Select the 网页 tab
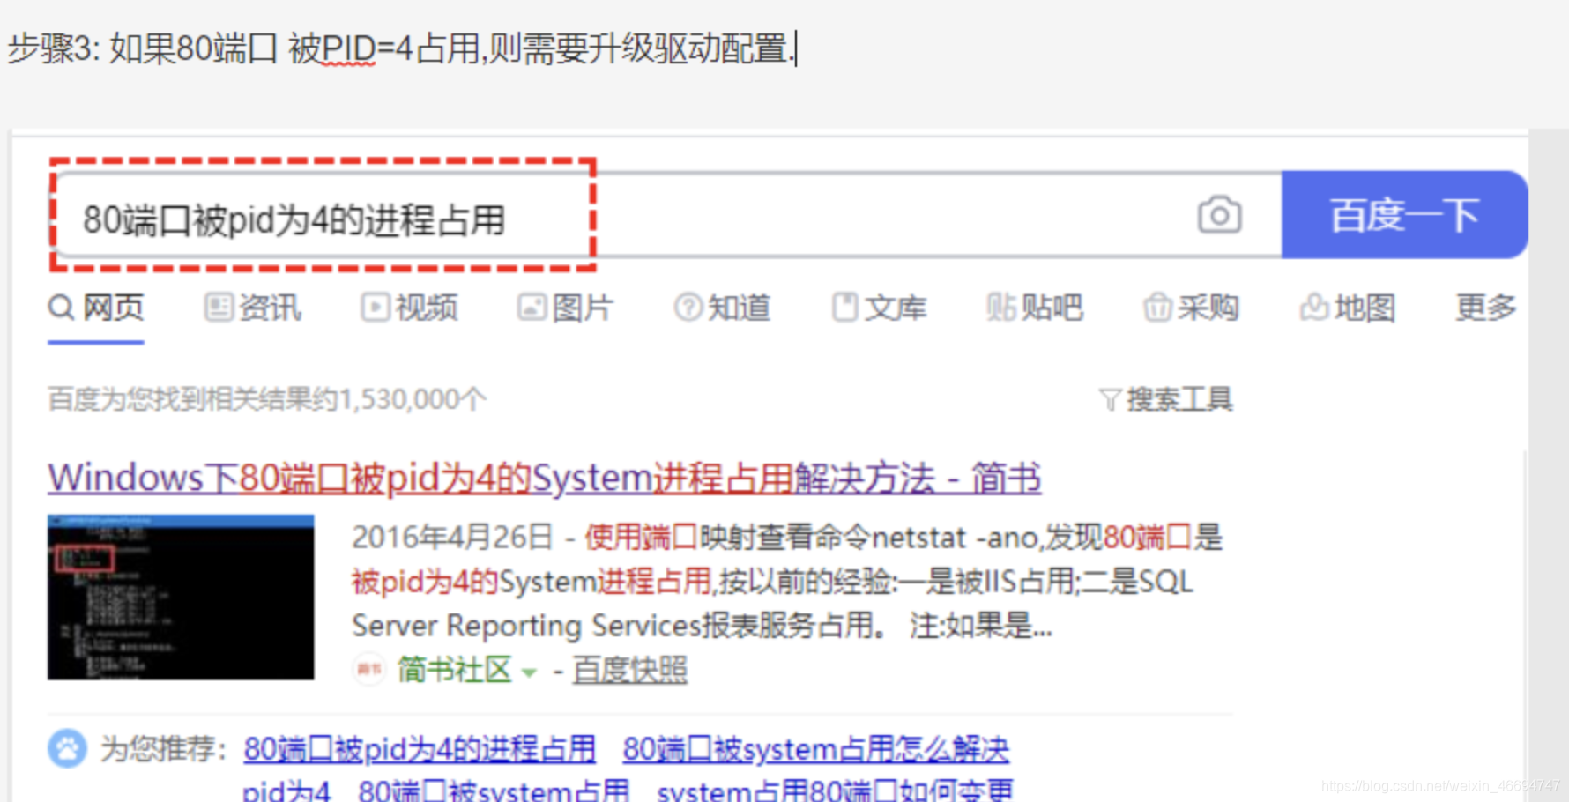1569x802 pixels. pos(96,308)
